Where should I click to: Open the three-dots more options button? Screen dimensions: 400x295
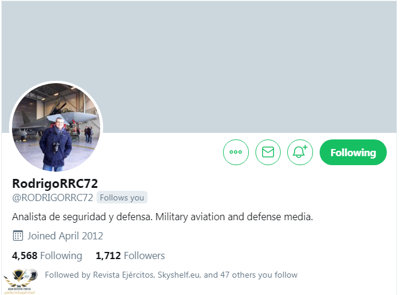(236, 153)
